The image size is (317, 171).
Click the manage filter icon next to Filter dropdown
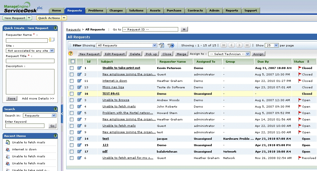pyautogui.click(x=161, y=45)
